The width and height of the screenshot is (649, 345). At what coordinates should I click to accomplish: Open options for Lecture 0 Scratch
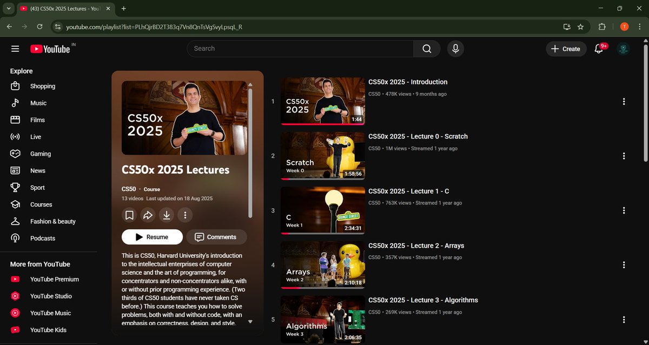624,156
